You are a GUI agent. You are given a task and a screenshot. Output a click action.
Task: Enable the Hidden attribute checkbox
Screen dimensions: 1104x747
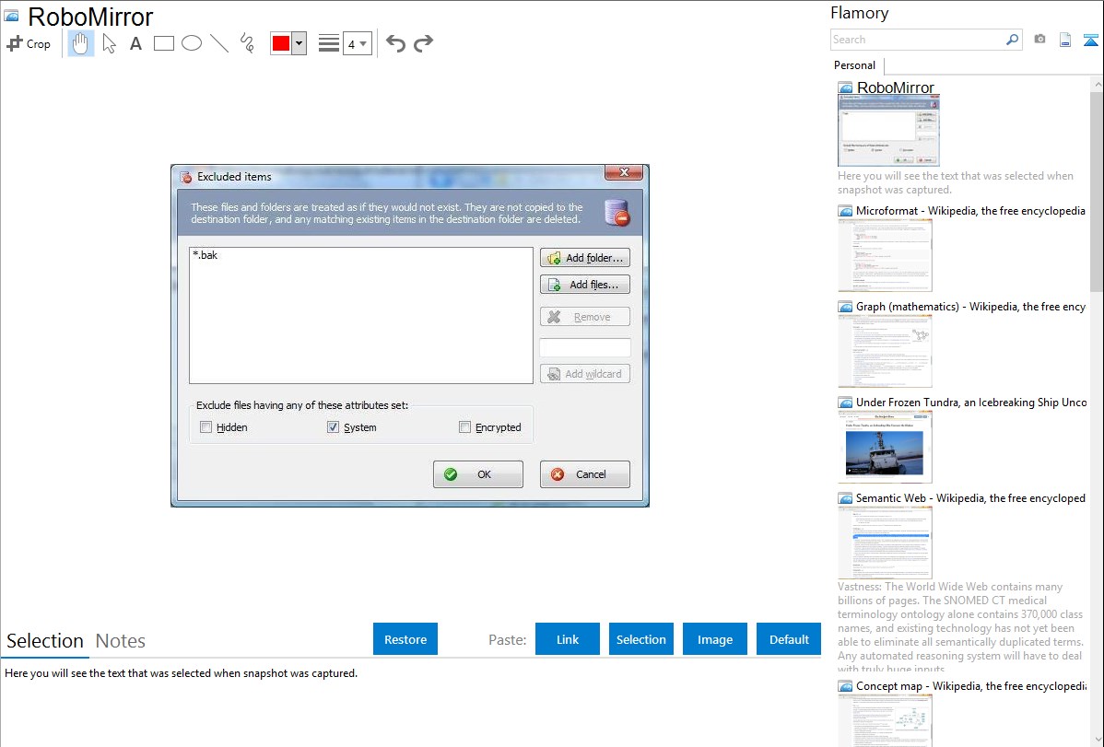click(206, 426)
